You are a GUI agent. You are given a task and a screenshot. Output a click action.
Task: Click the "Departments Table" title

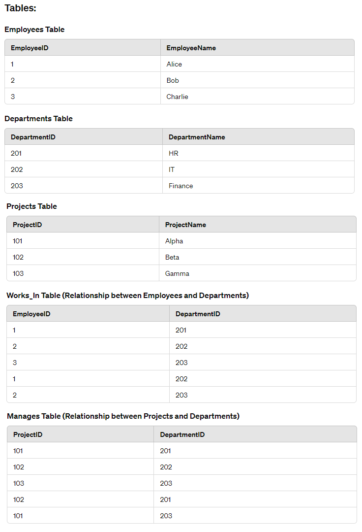coord(38,119)
